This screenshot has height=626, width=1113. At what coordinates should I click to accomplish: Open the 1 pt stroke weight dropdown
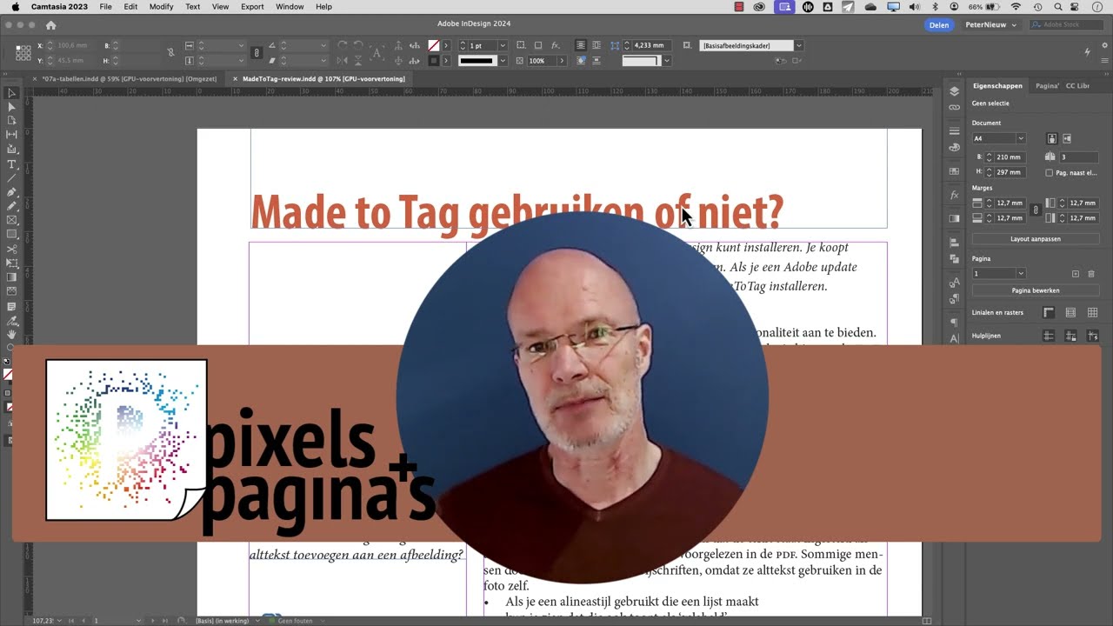pyautogui.click(x=502, y=45)
